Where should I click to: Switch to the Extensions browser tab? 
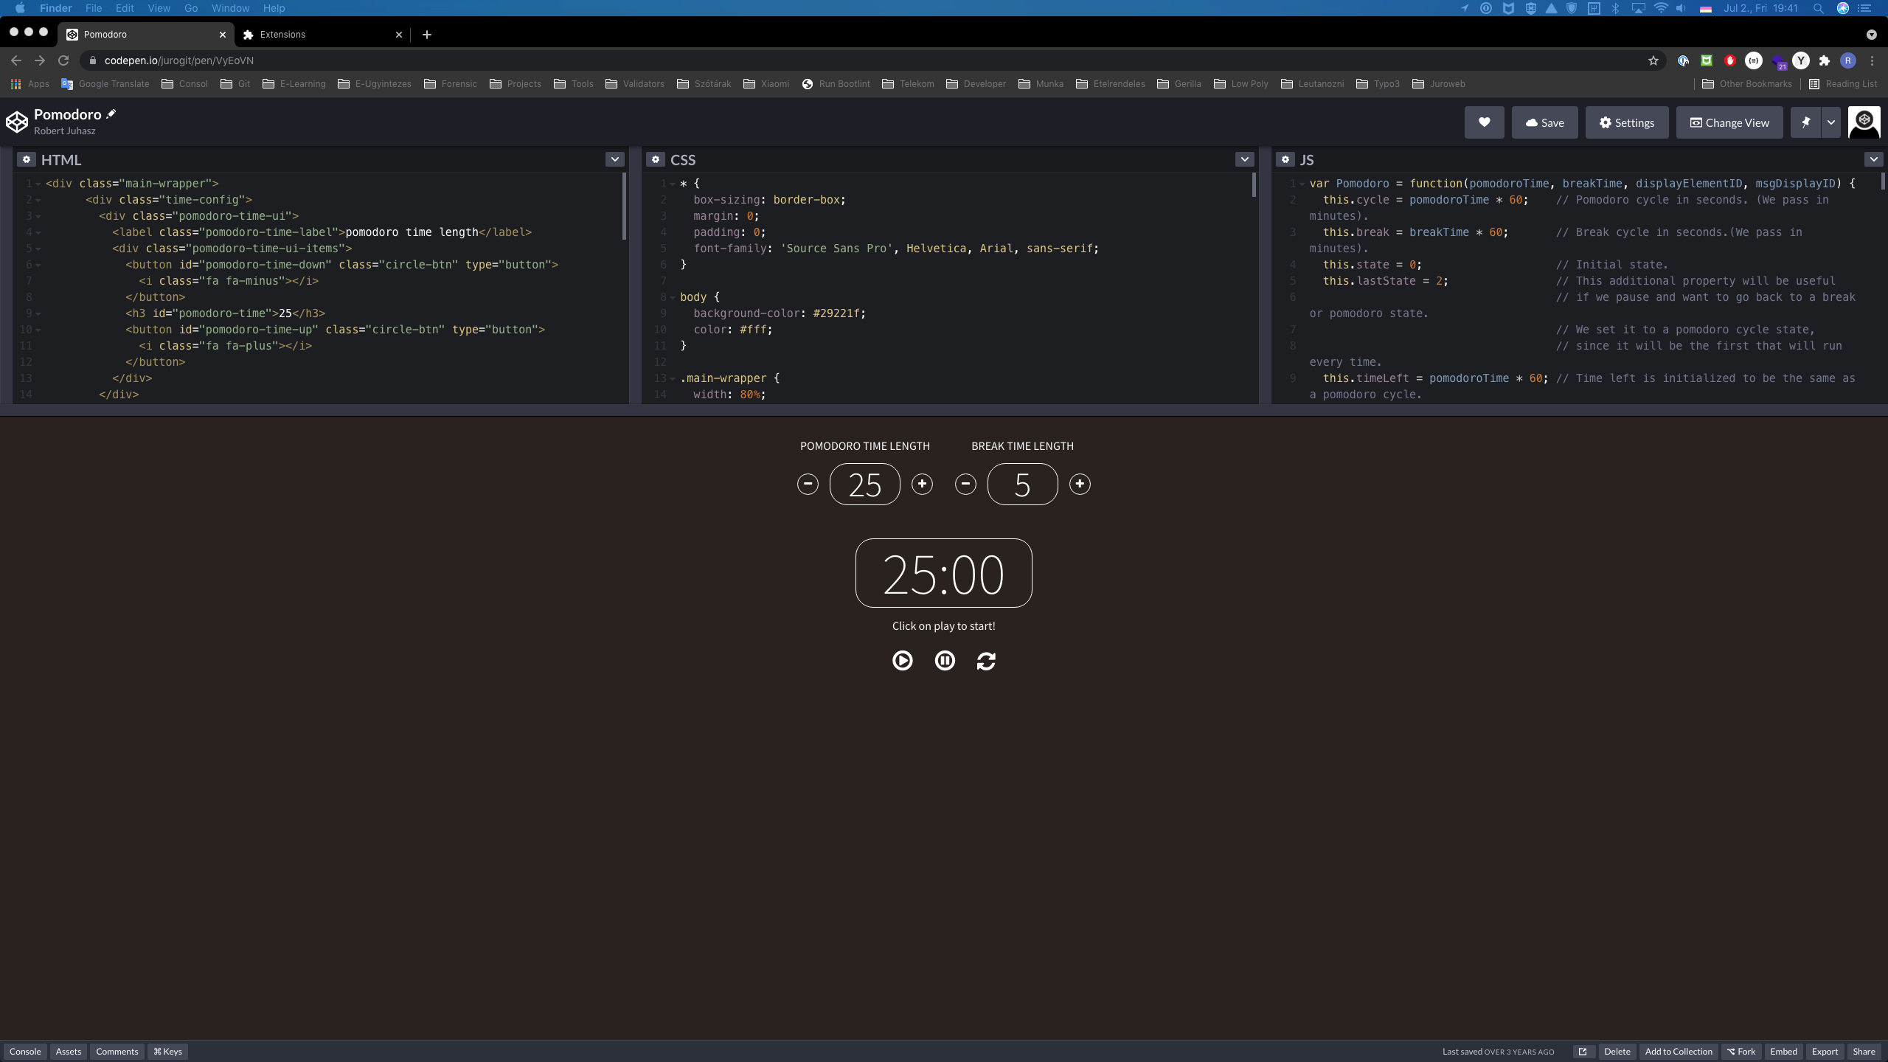point(323,35)
